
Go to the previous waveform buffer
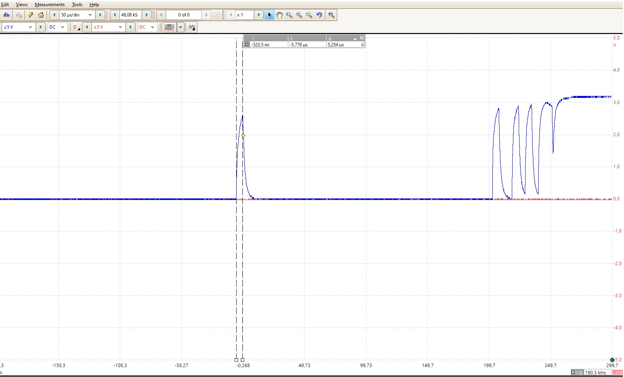pyautogui.click(x=161, y=15)
